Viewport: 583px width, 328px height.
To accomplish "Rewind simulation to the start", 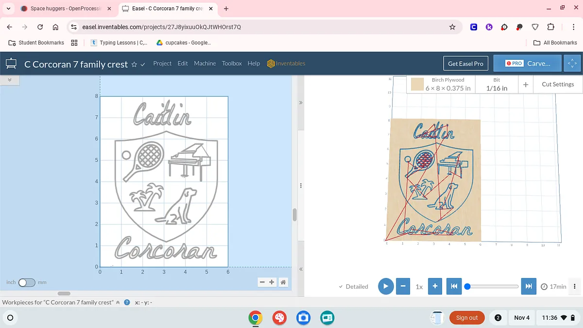I will (x=453, y=286).
